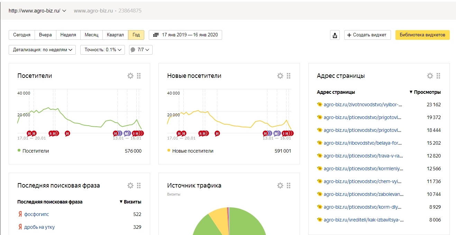The height and width of the screenshot is (235, 456).
Task: Click the Источник трафика widget title
Action: [x=194, y=186]
